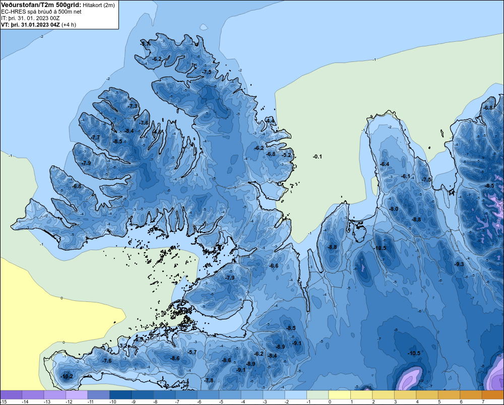Click the 'EC-HRES spá brúuð á 500m net' line
The width and height of the screenshot is (504, 405).
coord(41,12)
